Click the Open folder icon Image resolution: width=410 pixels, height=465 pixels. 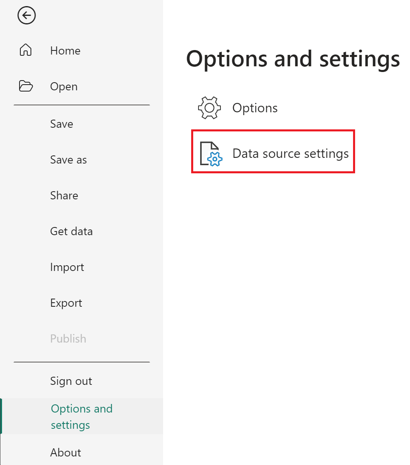tap(26, 86)
